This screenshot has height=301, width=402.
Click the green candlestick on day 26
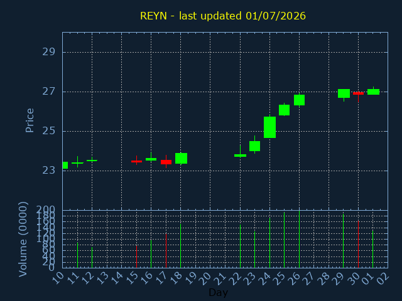click(x=299, y=100)
